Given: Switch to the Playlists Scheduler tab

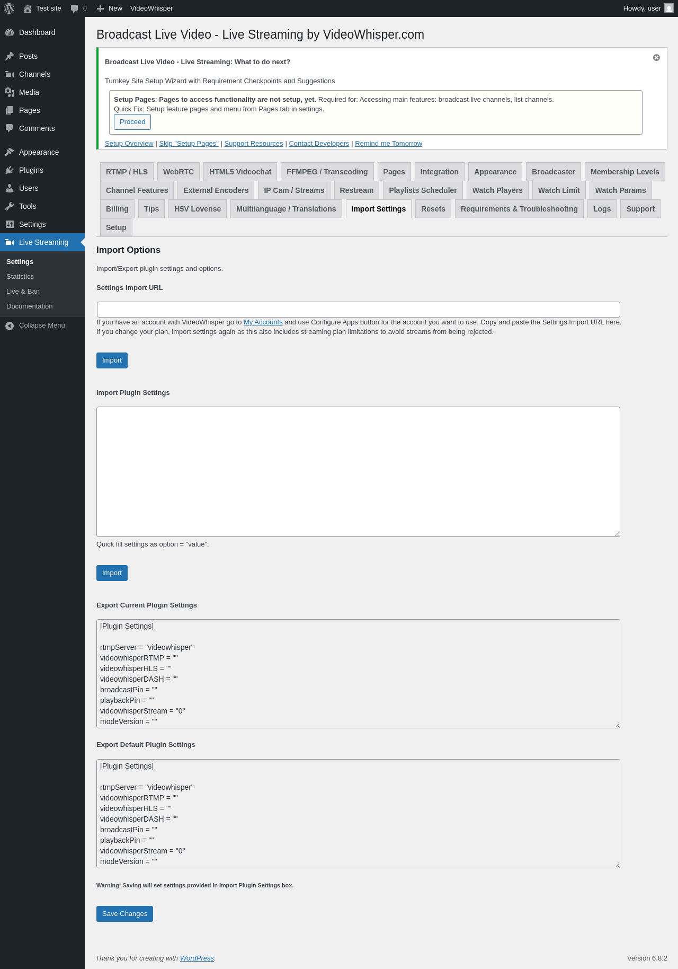Looking at the screenshot, I should 423,190.
